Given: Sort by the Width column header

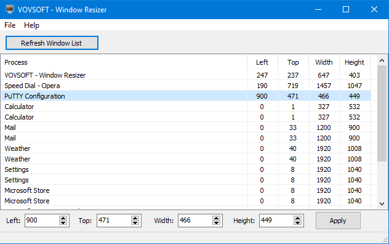Looking at the screenshot, I should (324, 62).
